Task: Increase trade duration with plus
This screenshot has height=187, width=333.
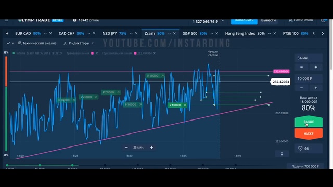Action: (316, 67)
